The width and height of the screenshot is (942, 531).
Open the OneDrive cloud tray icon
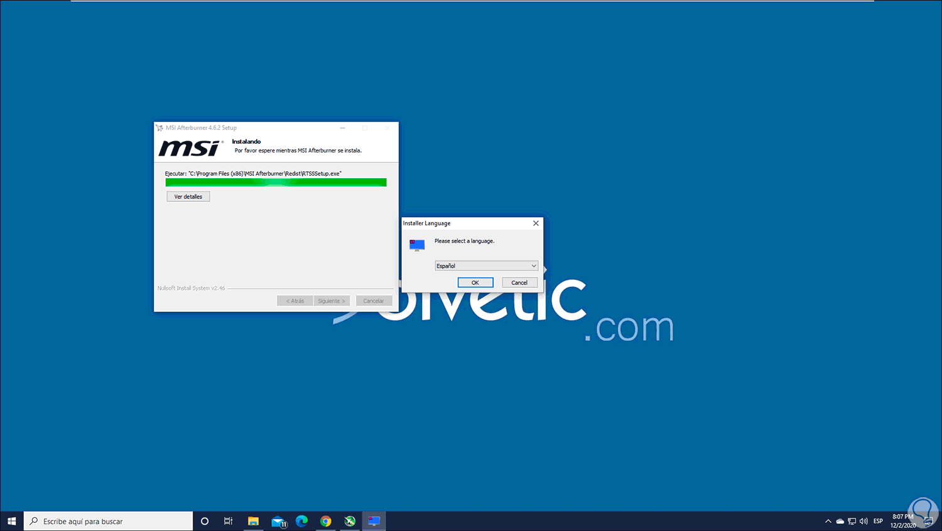[x=840, y=521]
